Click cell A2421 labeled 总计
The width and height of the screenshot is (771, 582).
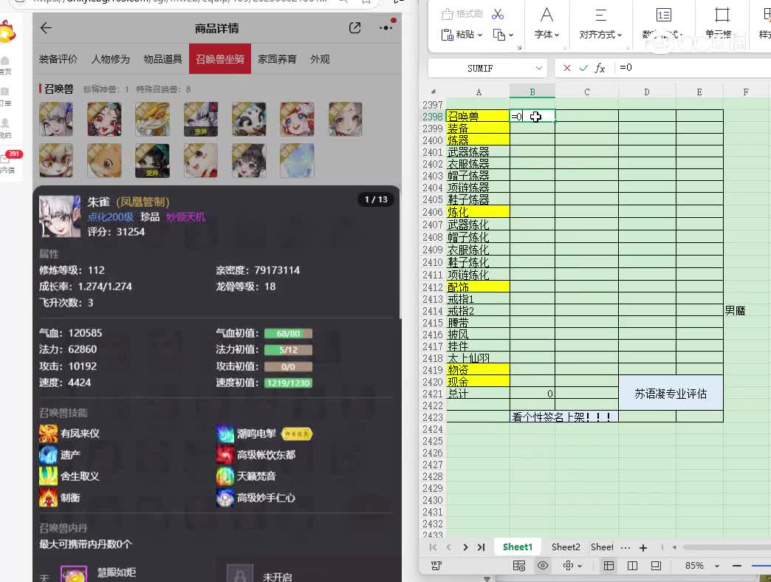(478, 393)
